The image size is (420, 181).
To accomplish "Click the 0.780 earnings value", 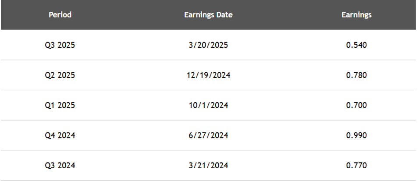I will 356,75.
